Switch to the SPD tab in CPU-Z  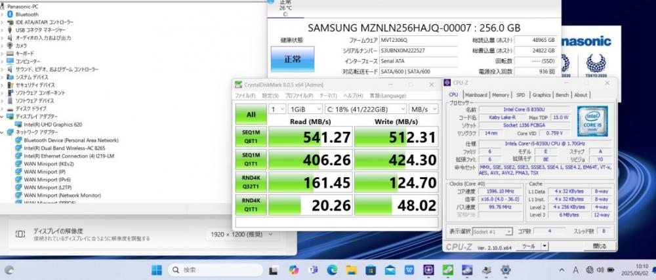click(x=520, y=95)
